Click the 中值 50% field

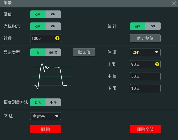145,76
